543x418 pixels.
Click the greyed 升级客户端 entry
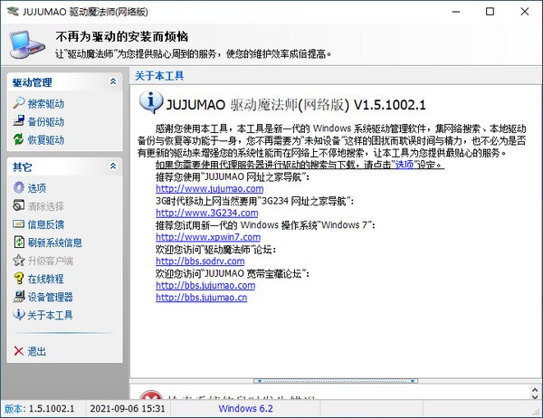pyautogui.click(x=50, y=261)
